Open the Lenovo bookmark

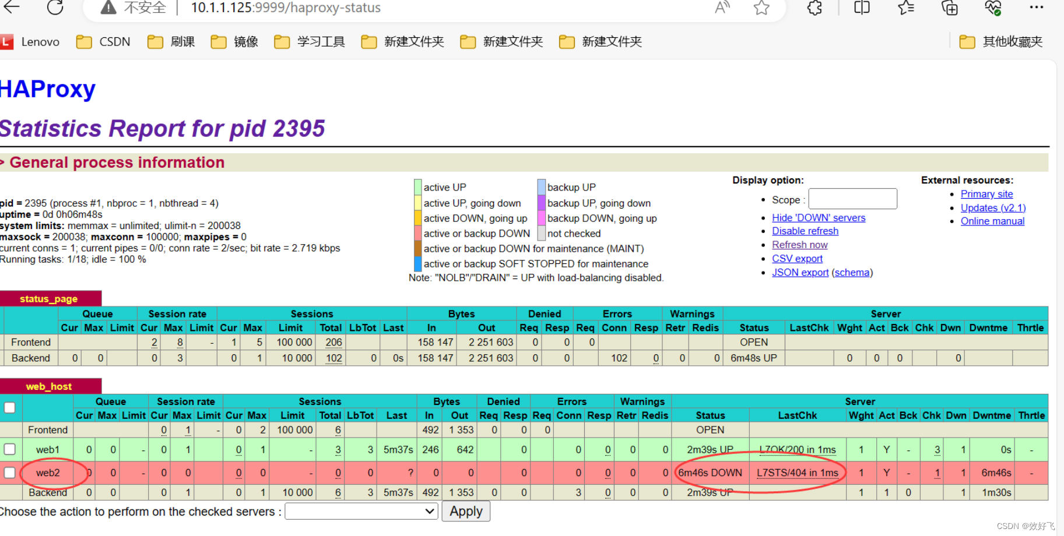(x=30, y=42)
